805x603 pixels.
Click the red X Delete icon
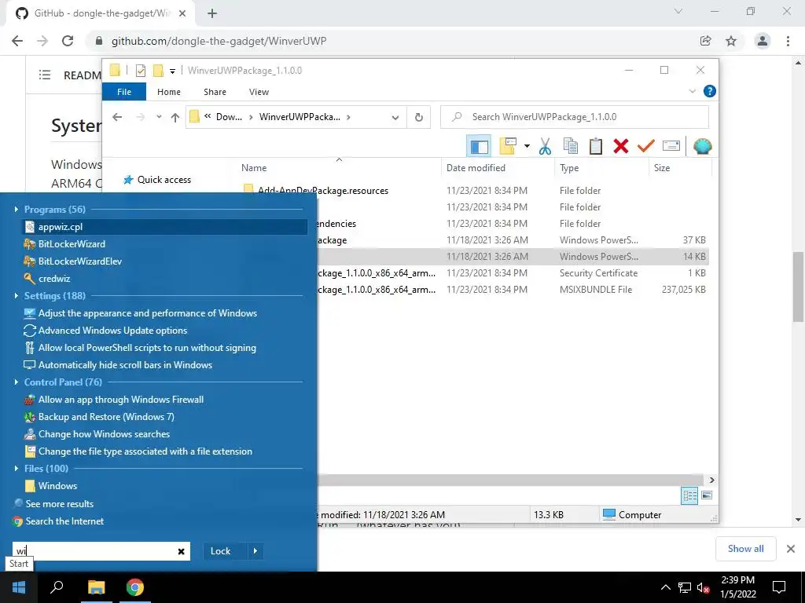[x=621, y=146]
